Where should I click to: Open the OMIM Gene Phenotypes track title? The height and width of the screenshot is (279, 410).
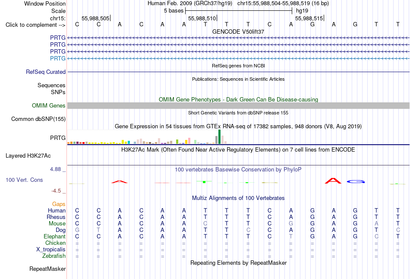click(238, 99)
